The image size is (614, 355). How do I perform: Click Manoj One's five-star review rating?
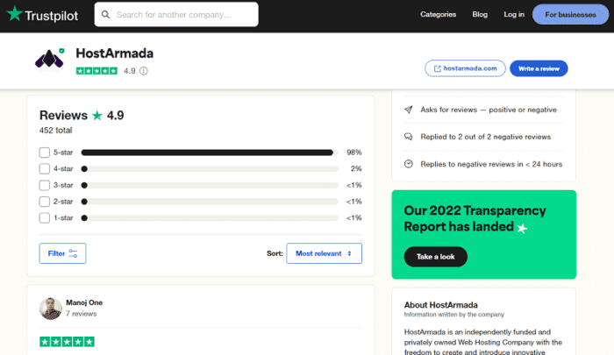click(x=67, y=342)
